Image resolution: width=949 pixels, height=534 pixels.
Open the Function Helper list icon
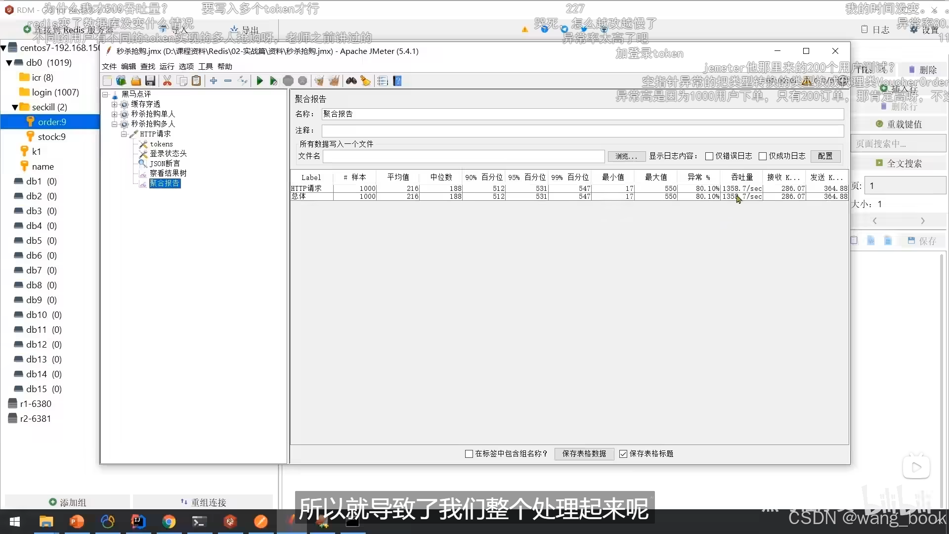tap(383, 81)
